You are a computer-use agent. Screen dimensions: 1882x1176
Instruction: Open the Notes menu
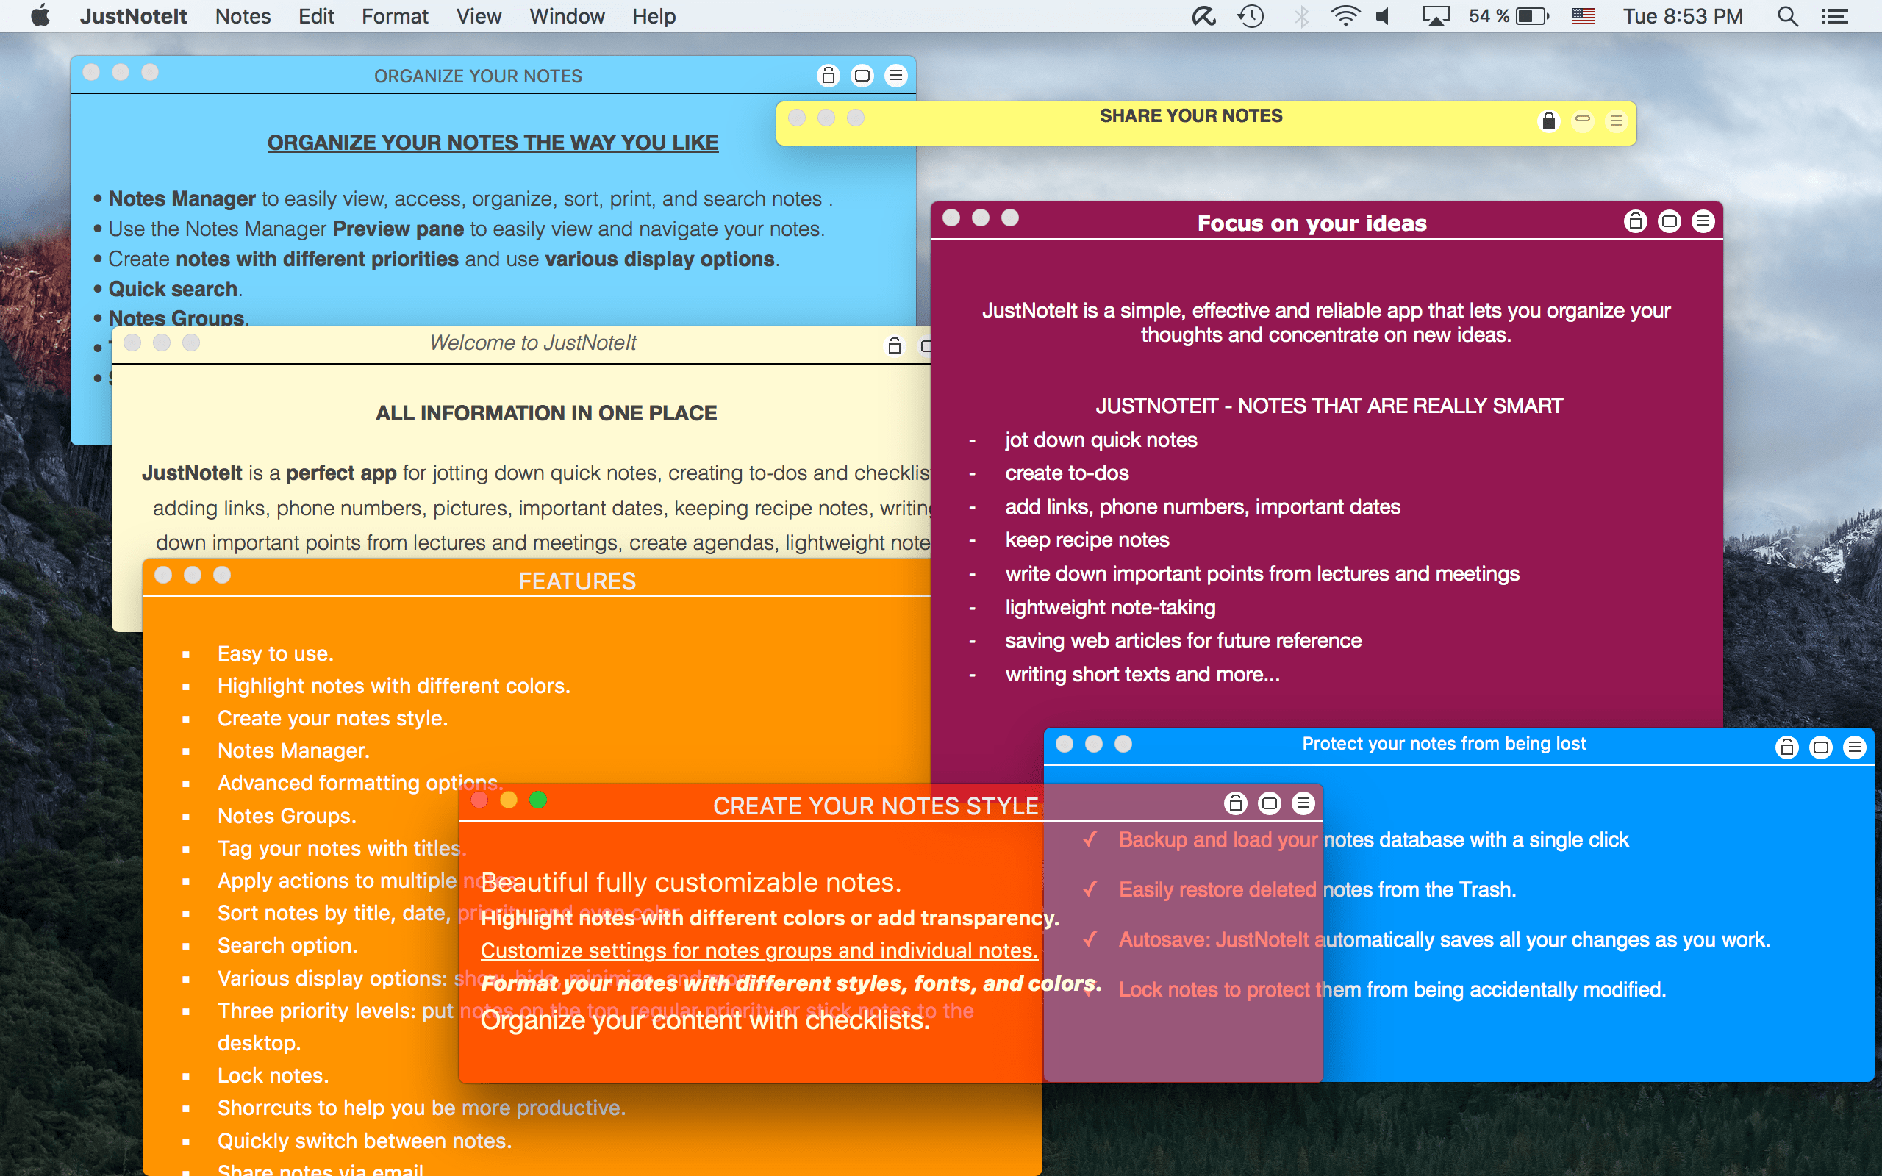[242, 15]
